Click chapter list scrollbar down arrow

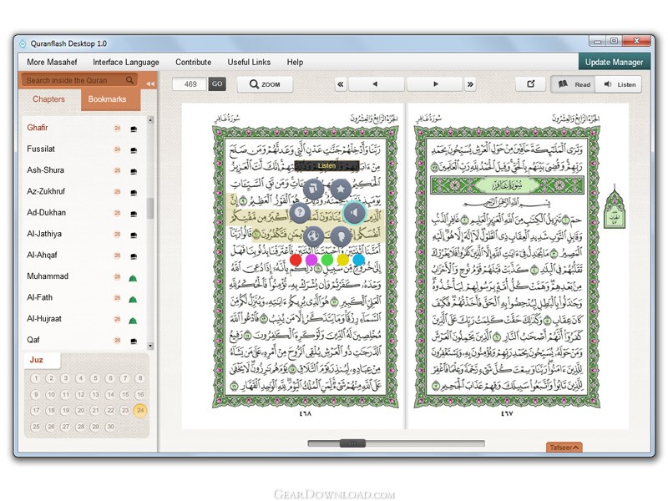pos(150,346)
